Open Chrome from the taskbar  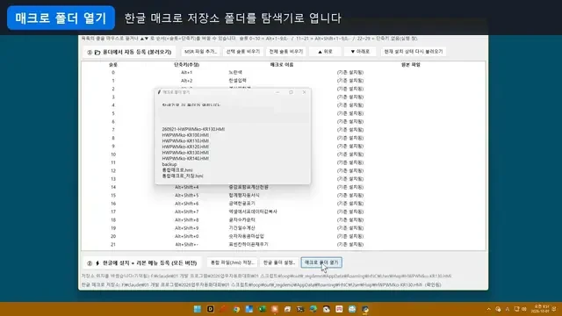(236, 309)
